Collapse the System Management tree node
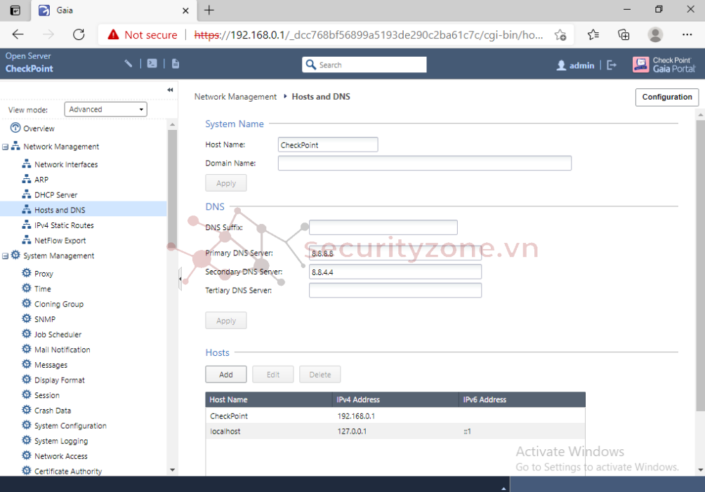The width and height of the screenshot is (705, 492). tap(6, 256)
